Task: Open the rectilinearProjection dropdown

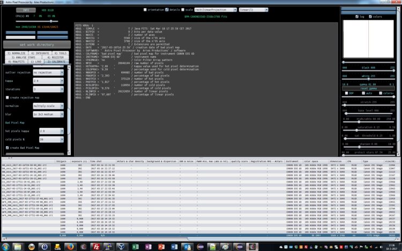Action: pyautogui.click(x=215, y=10)
